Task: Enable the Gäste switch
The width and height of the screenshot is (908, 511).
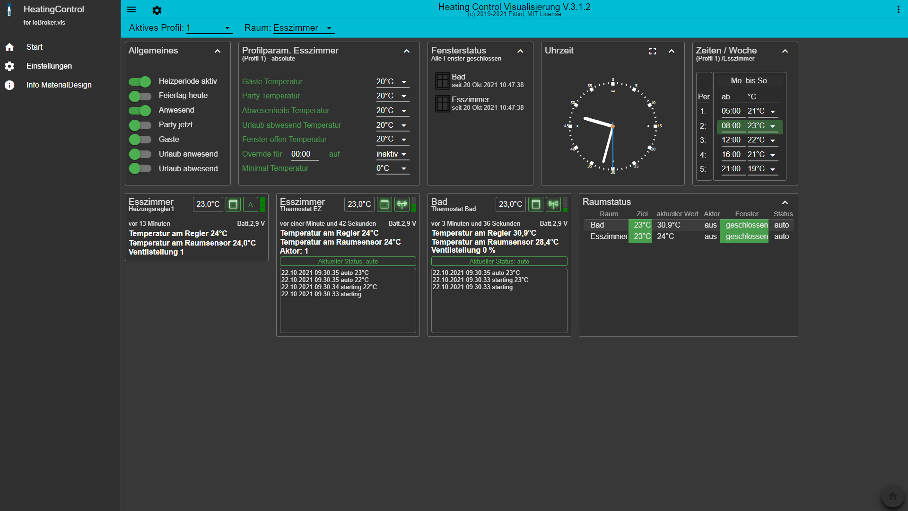Action: [140, 140]
